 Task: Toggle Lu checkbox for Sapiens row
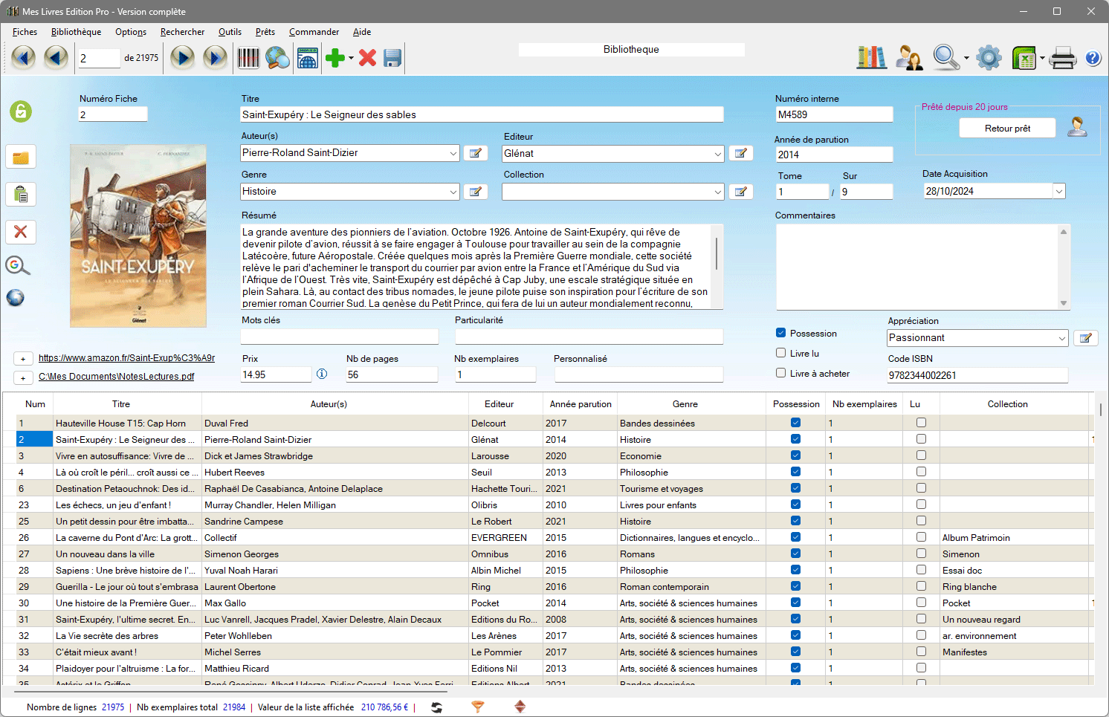point(921,570)
